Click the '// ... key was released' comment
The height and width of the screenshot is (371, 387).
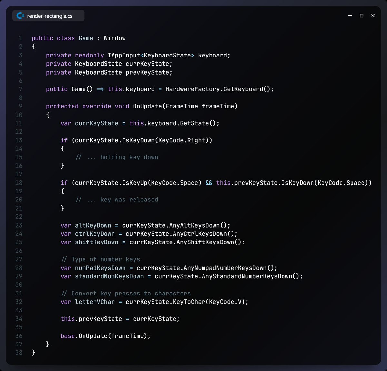click(x=117, y=200)
